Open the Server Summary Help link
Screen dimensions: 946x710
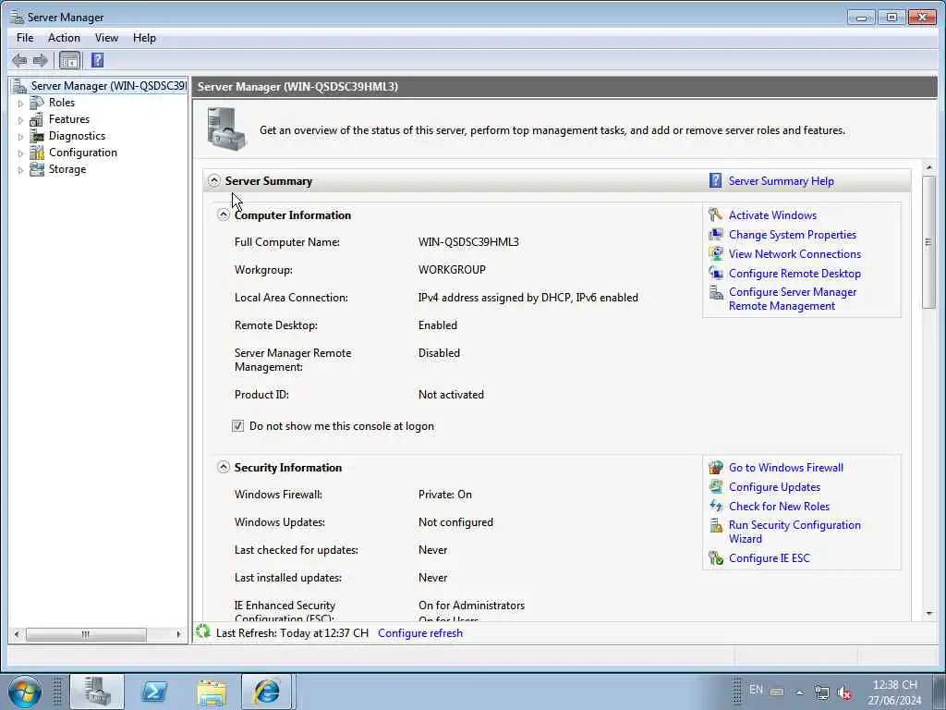[781, 180]
